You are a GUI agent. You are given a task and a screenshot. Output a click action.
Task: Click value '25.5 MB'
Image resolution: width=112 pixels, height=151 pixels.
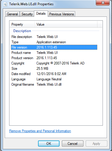(x=42, y=69)
